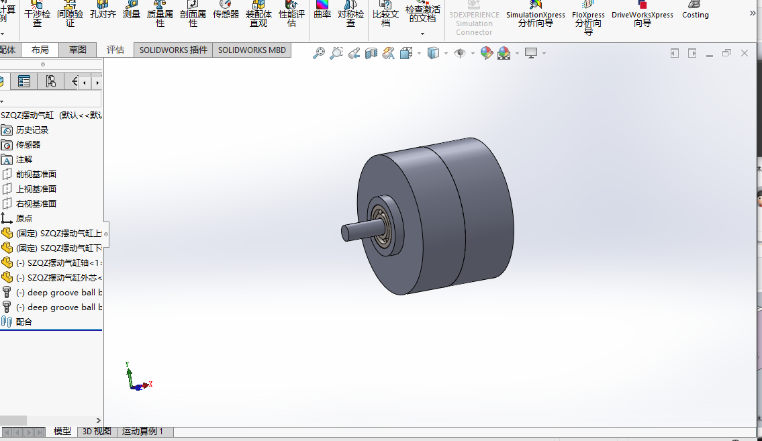Click feature tree horizontal scrollbar right arrow
The width and height of the screenshot is (762, 441).
[x=98, y=420]
